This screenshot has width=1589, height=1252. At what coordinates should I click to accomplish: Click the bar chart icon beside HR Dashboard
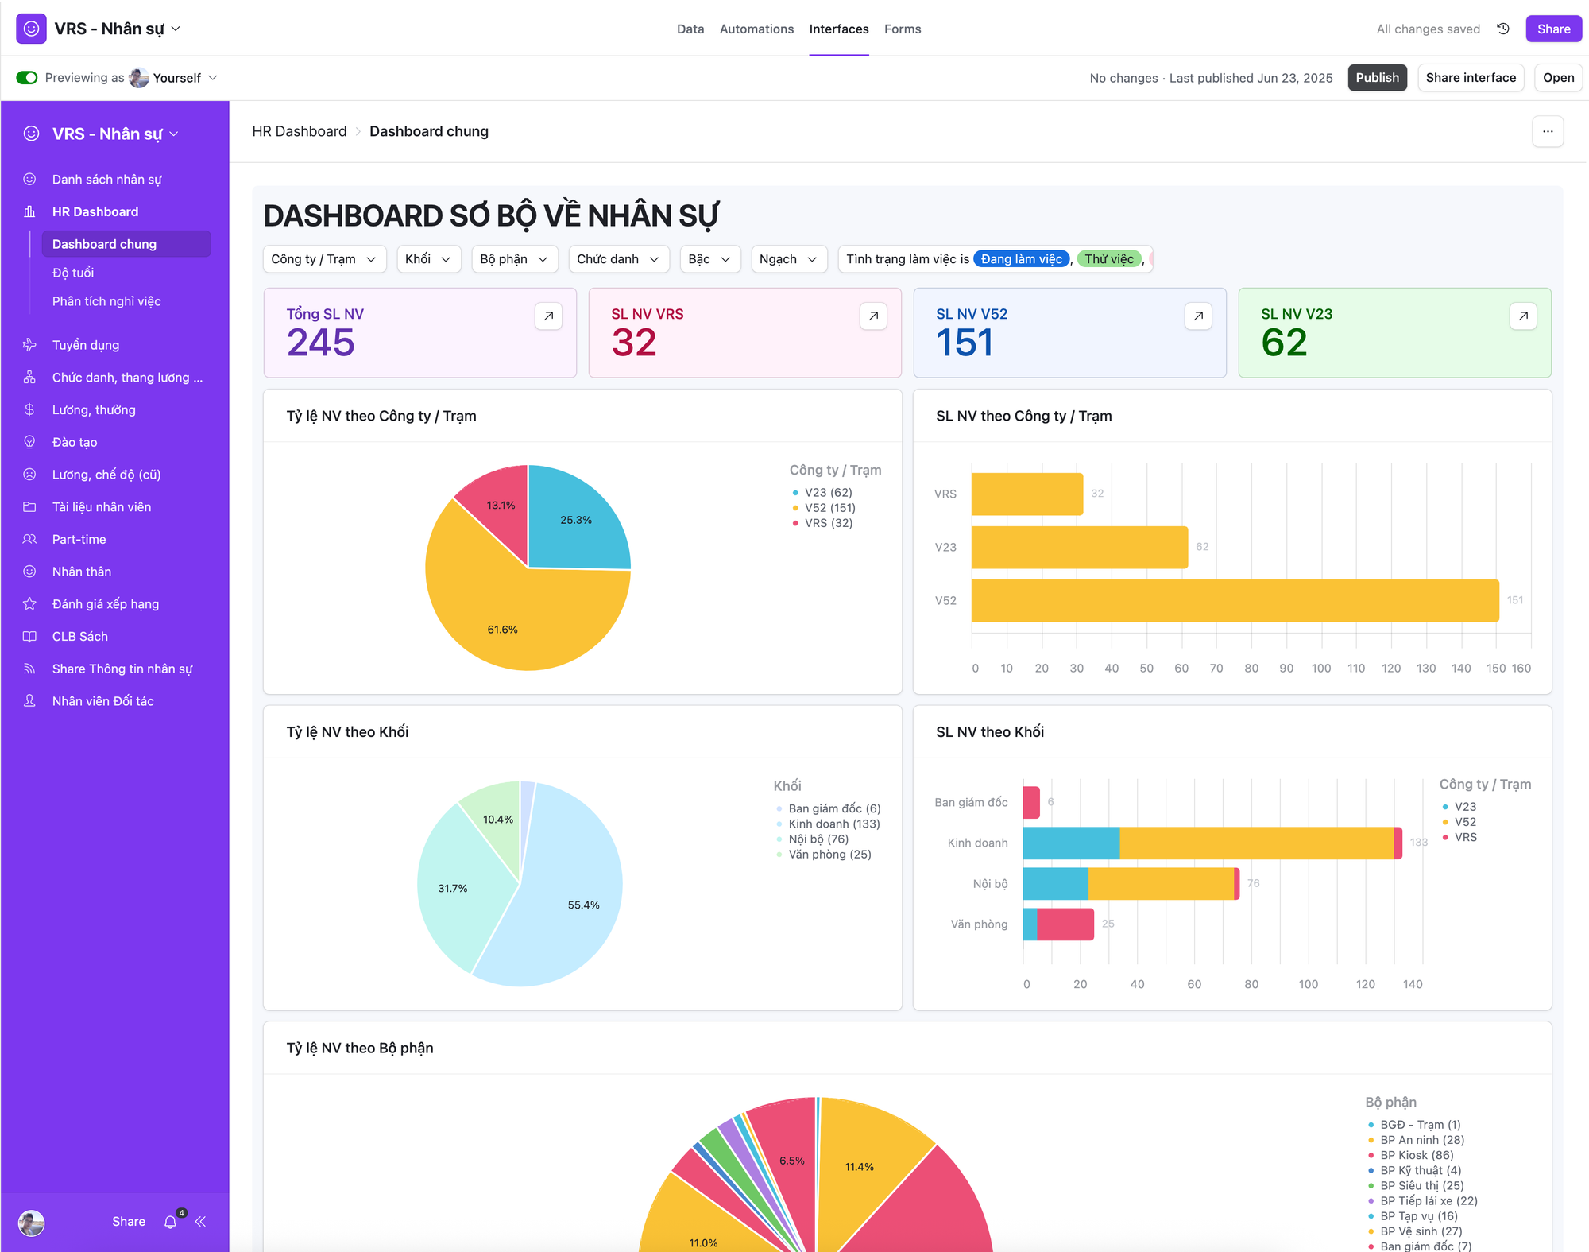pos(29,211)
